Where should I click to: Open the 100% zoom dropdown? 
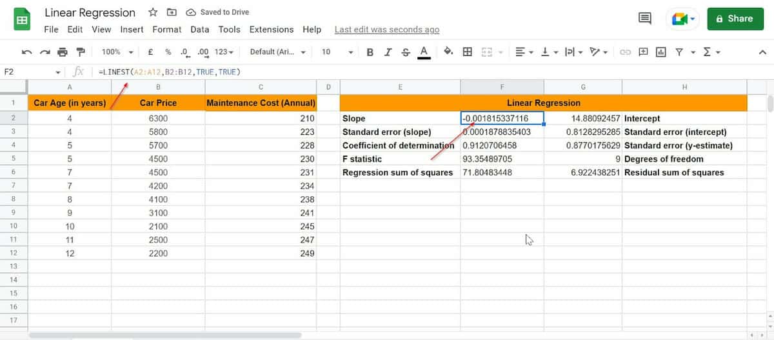(118, 52)
